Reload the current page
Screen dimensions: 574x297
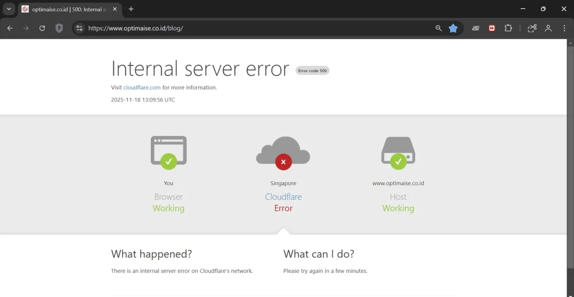click(x=42, y=28)
